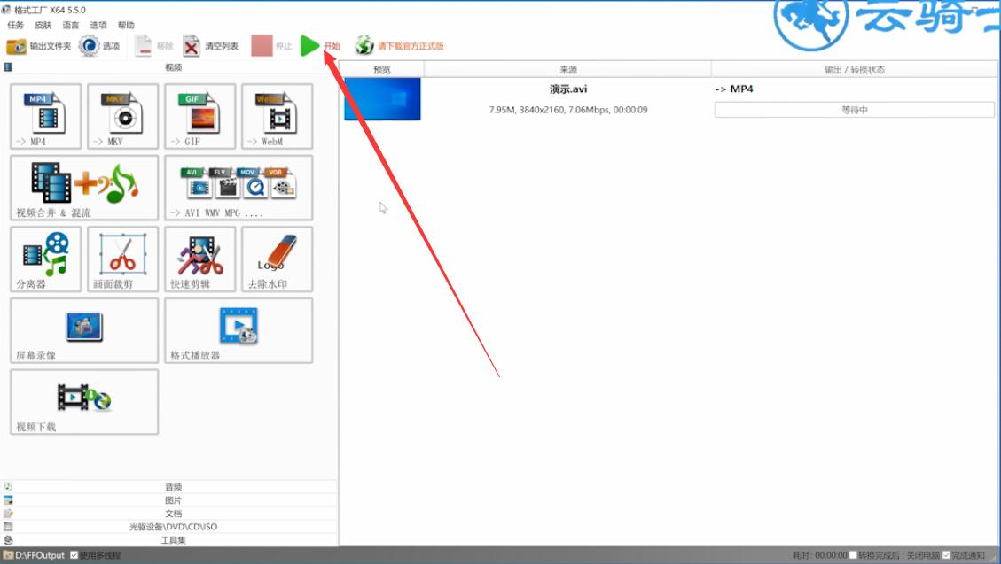Click the 来源 column header

tap(567, 69)
